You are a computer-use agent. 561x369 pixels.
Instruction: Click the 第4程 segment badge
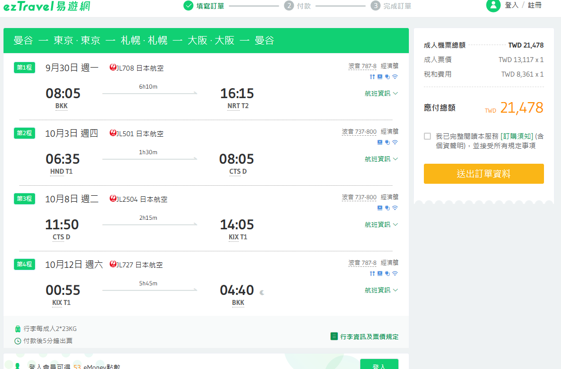pos(25,264)
